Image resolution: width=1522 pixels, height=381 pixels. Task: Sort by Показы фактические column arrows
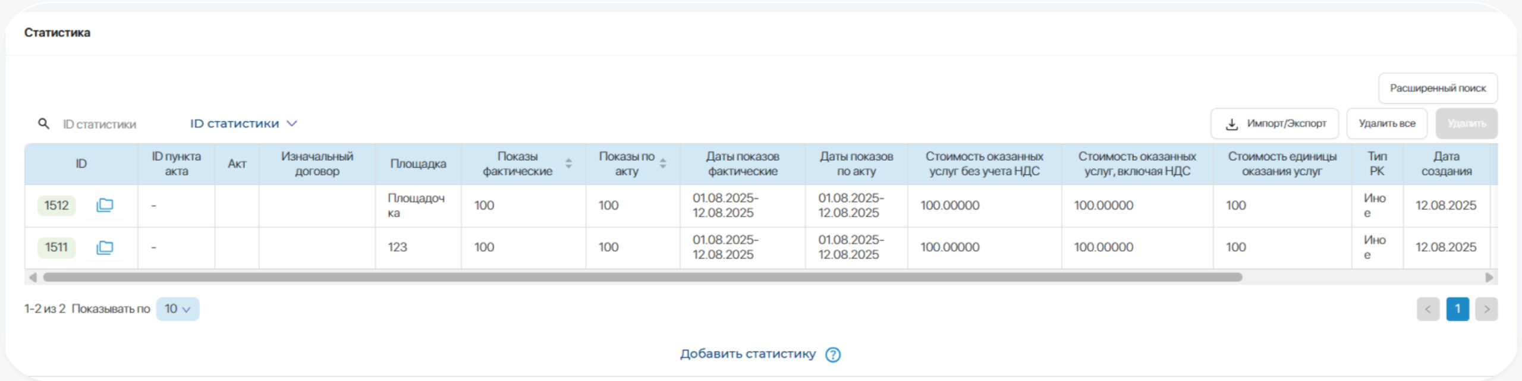coord(568,163)
